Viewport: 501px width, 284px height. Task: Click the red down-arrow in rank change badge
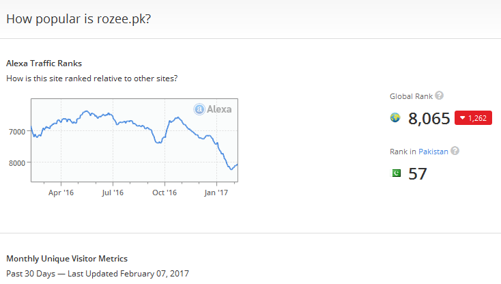click(462, 118)
